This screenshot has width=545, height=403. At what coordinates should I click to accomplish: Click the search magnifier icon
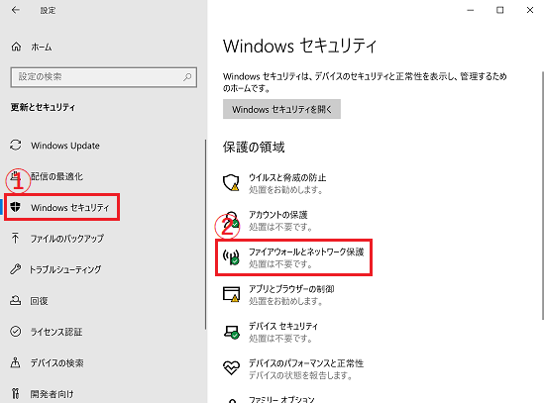tap(187, 77)
